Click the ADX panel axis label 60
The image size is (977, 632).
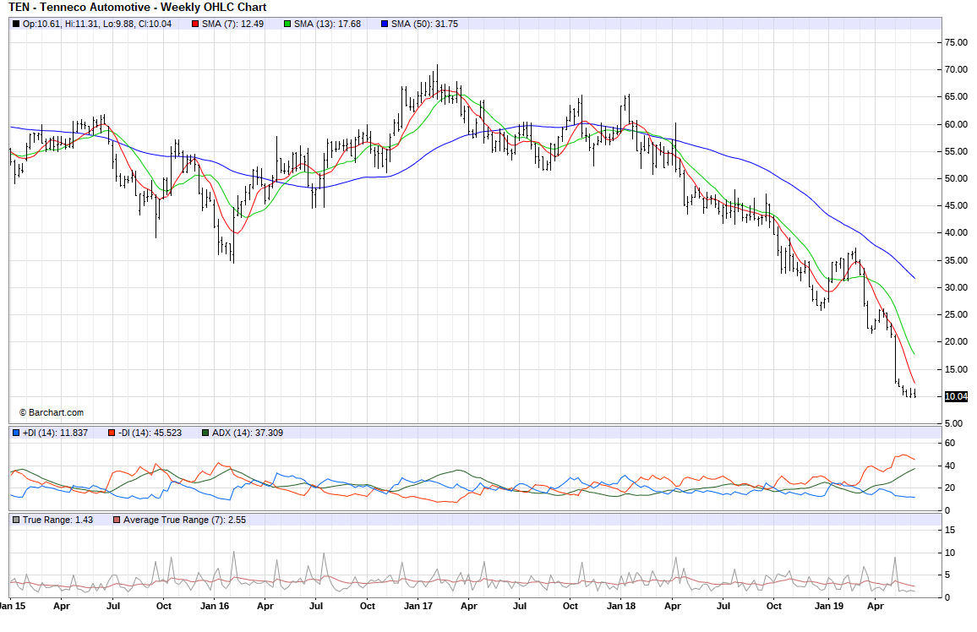(x=950, y=444)
